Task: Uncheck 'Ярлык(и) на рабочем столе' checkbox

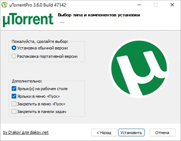Action: click(14, 89)
